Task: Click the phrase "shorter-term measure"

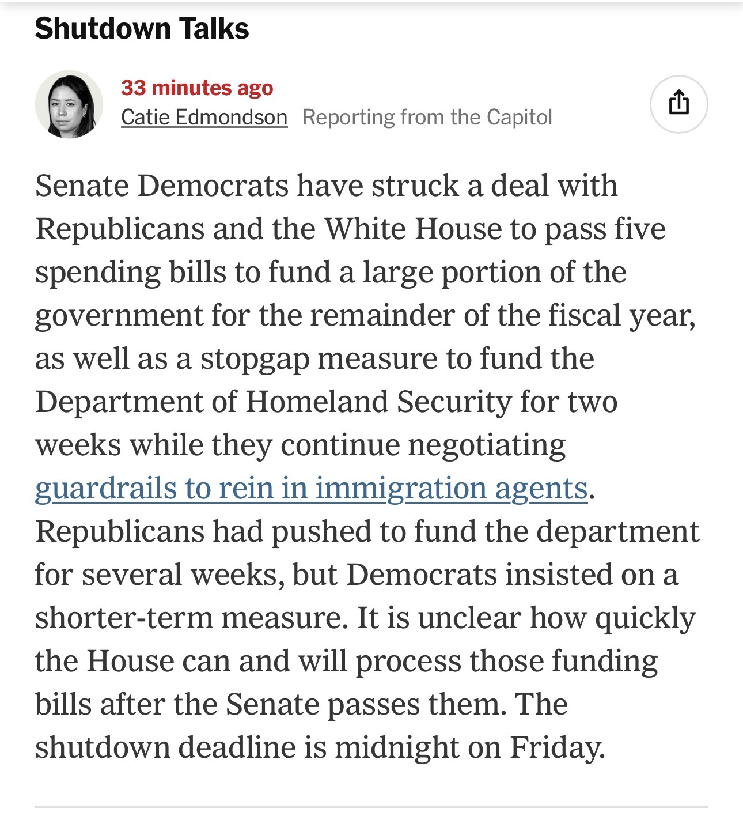Action: [191, 618]
